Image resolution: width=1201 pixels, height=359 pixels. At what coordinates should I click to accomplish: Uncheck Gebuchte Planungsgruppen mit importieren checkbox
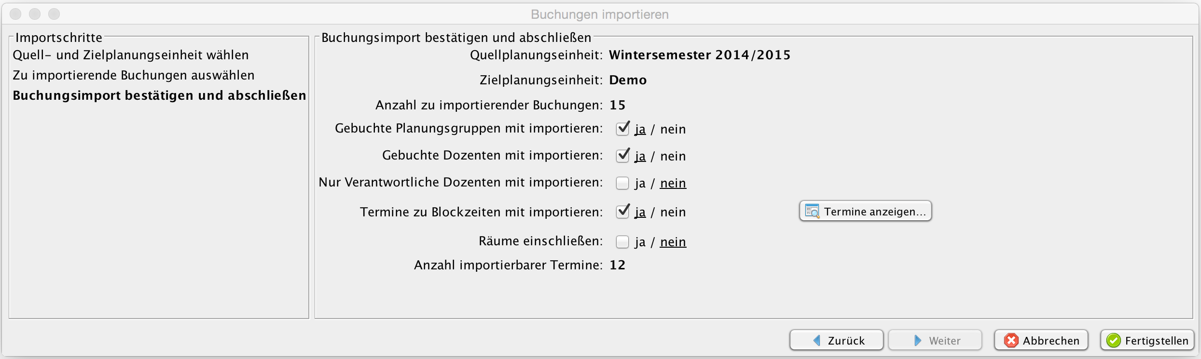(x=622, y=129)
